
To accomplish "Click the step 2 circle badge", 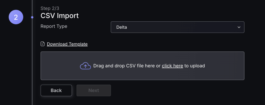I will pyautogui.click(x=16, y=17).
